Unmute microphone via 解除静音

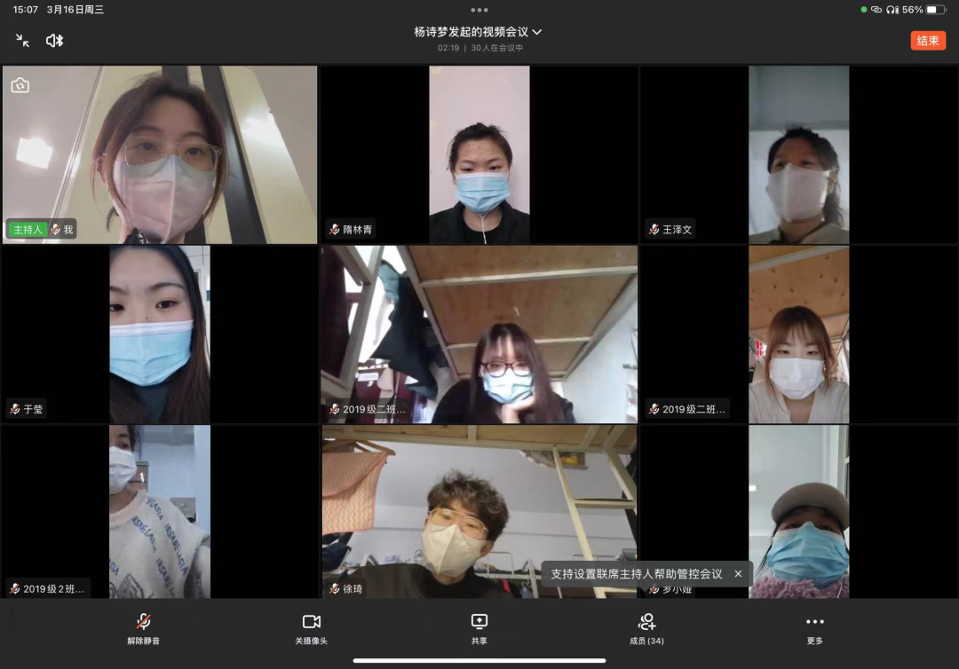[143, 628]
